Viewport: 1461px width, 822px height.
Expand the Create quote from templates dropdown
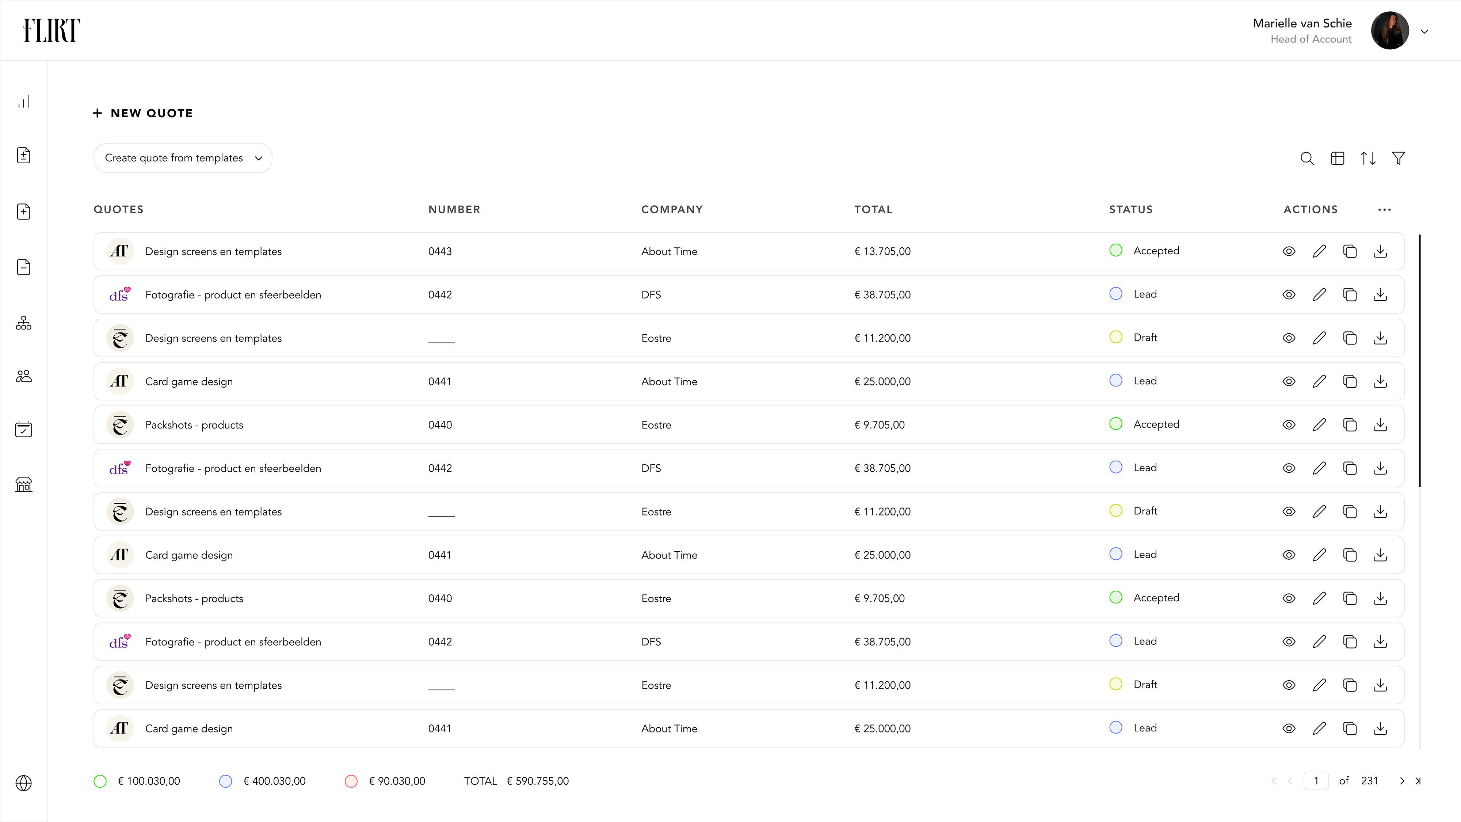click(x=183, y=158)
